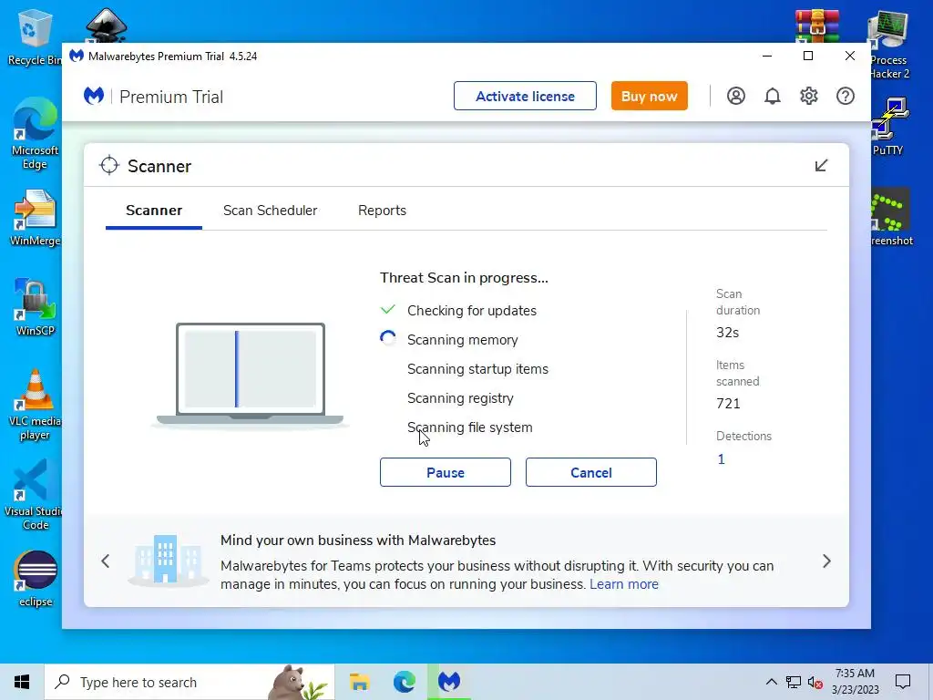Follow the Learn more link
The width and height of the screenshot is (933, 700).
coord(623,584)
